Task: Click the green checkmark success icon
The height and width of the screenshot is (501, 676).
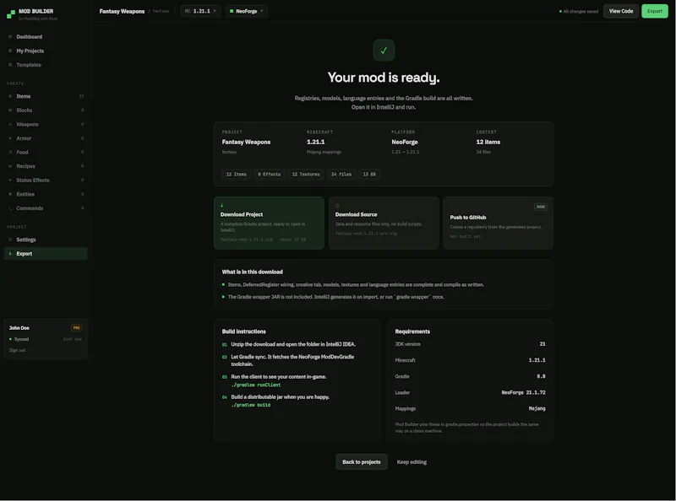Action: [x=384, y=50]
